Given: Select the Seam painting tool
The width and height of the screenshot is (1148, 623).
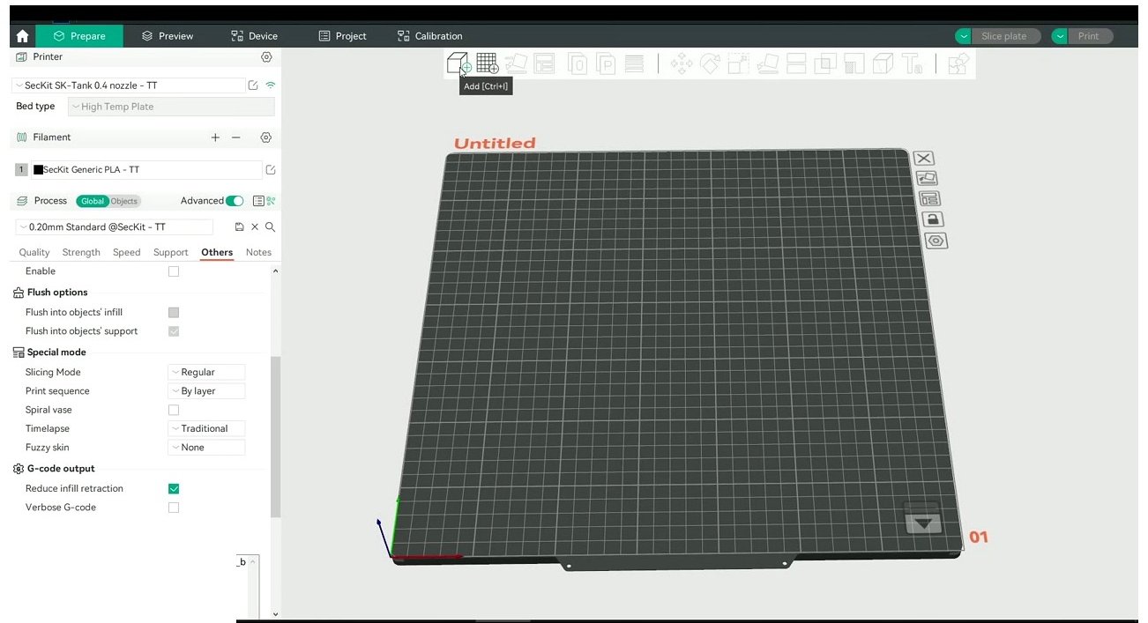Looking at the screenshot, I should click(x=883, y=63).
